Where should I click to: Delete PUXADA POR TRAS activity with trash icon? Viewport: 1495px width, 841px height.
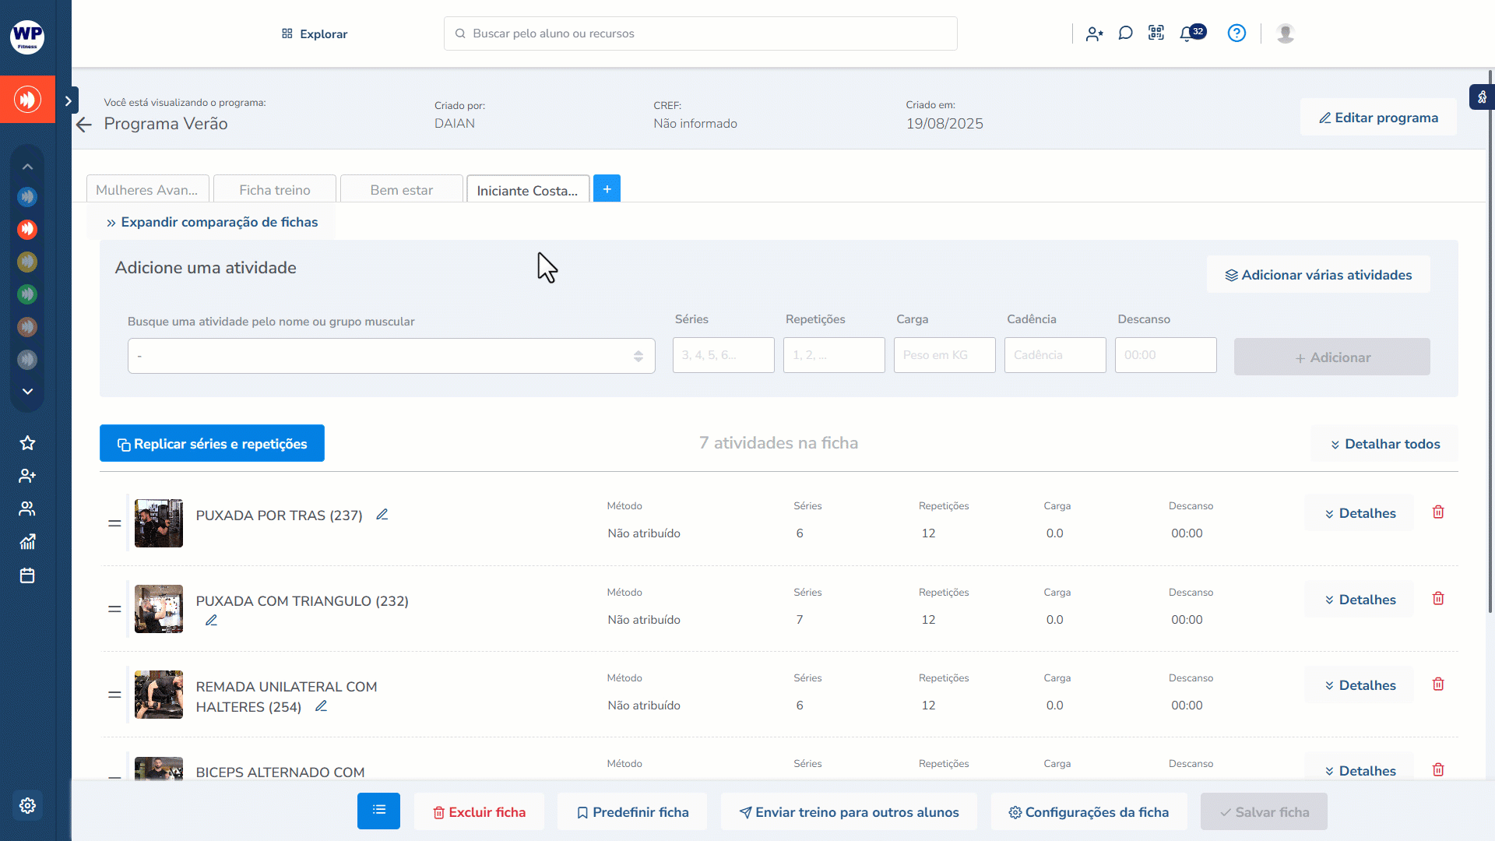click(1438, 512)
